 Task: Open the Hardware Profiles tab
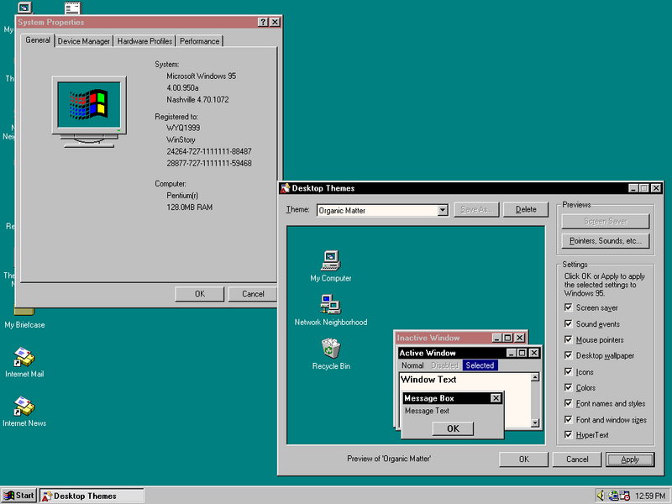pos(144,41)
